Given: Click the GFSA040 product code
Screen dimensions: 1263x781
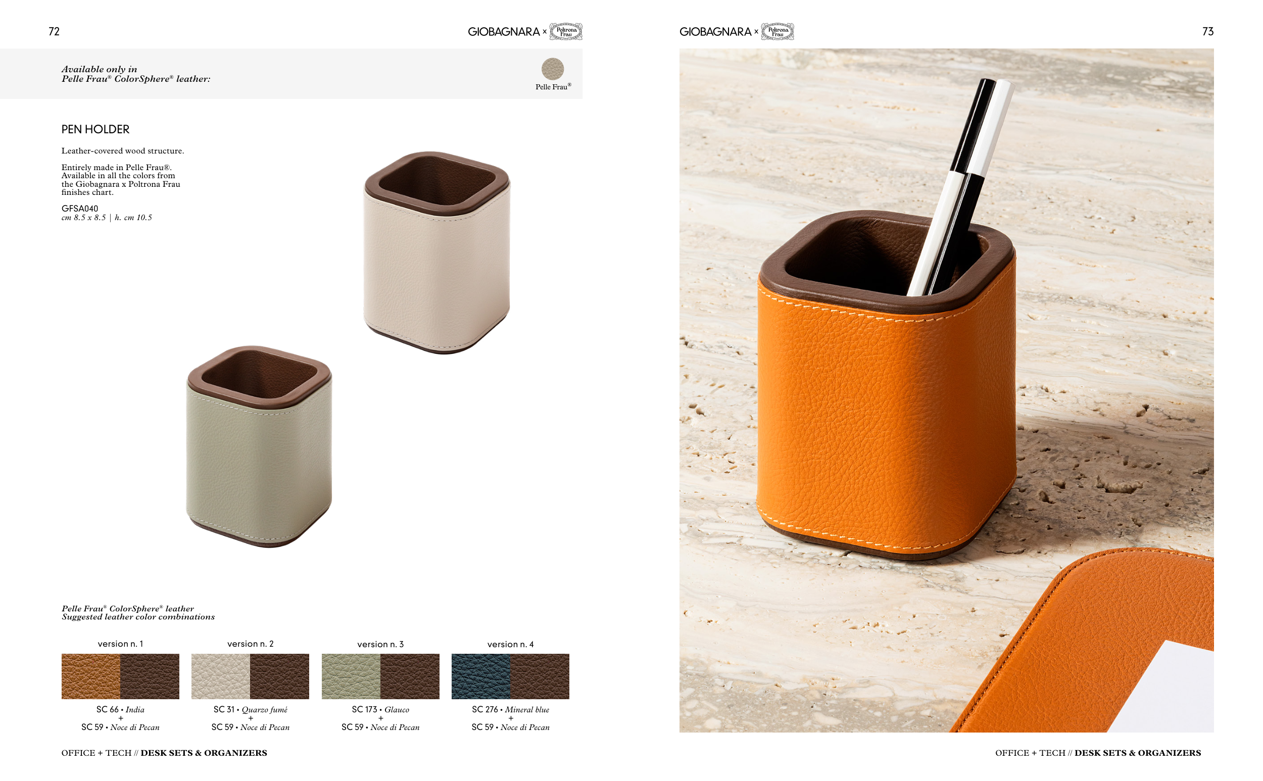Looking at the screenshot, I should (x=80, y=208).
